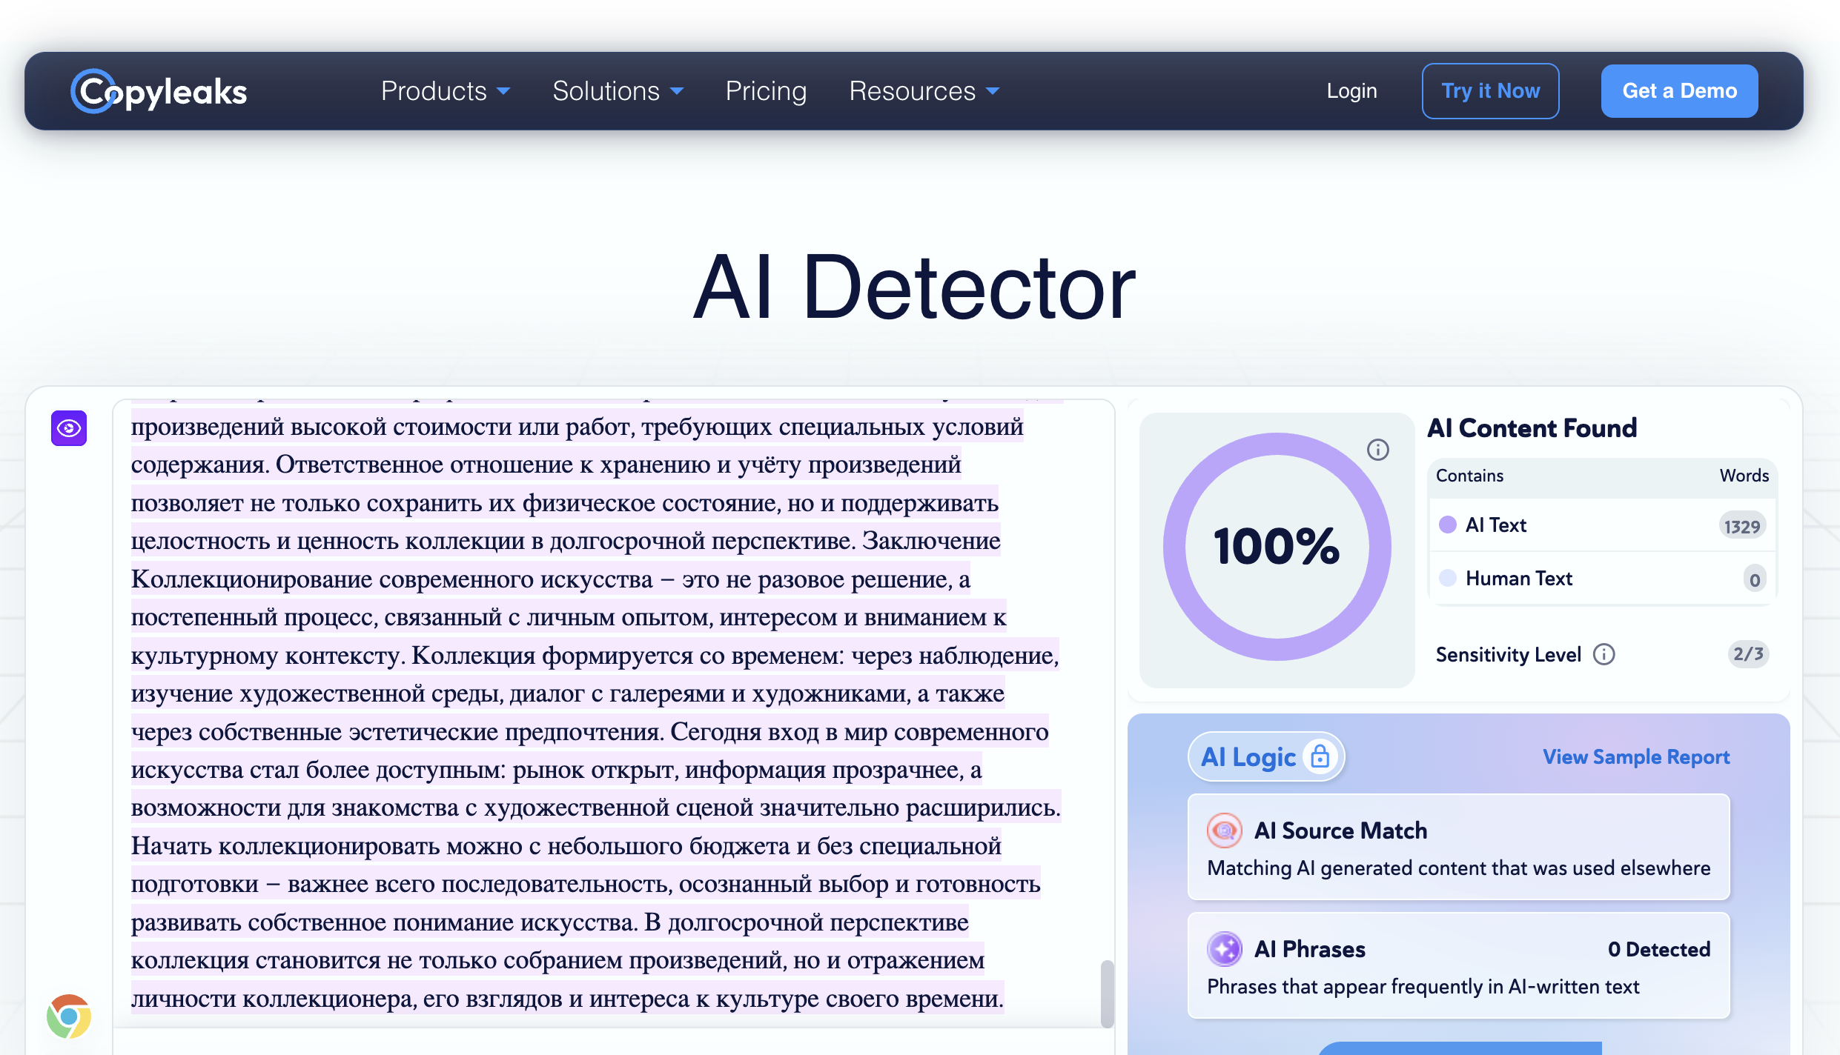The width and height of the screenshot is (1840, 1055).
Task: Click the AI Logic lock icon
Action: (x=1320, y=756)
